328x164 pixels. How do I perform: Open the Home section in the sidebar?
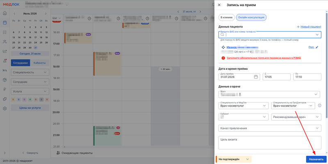[5, 13]
